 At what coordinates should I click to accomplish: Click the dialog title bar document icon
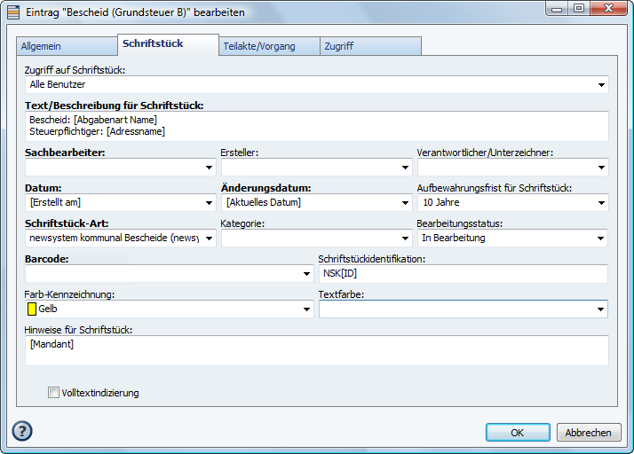(13, 12)
